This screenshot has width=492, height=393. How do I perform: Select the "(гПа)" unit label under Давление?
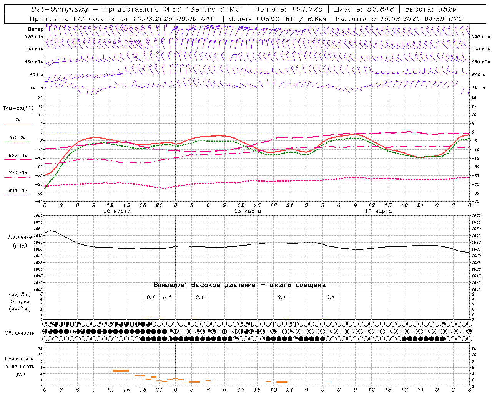pyautogui.click(x=20, y=246)
